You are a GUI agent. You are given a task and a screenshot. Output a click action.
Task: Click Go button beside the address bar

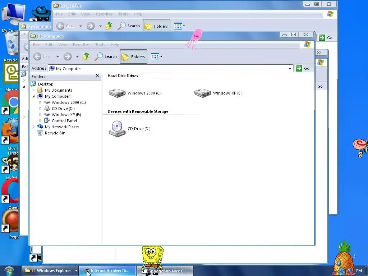click(x=303, y=68)
